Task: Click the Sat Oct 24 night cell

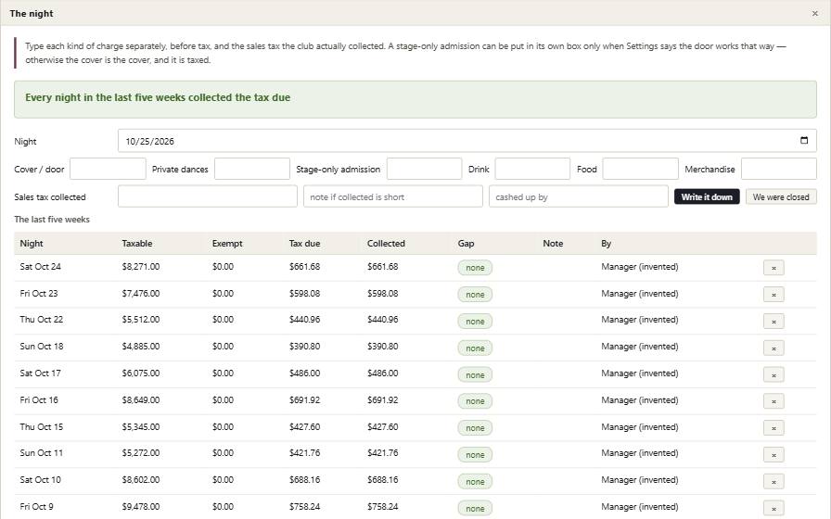Action: pyautogui.click(x=40, y=267)
